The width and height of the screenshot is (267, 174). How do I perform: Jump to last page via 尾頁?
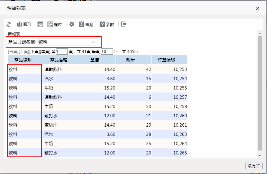[x=45, y=52]
